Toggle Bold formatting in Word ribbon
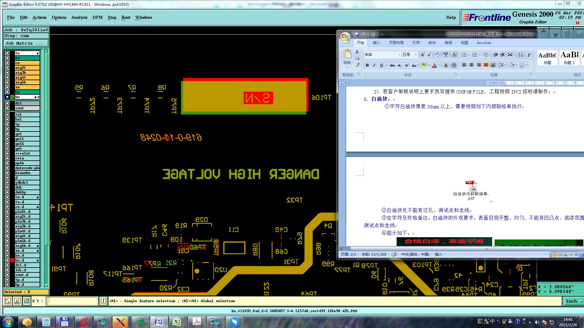 tap(367, 65)
